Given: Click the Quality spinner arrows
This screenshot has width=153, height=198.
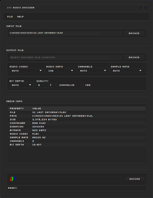Looking at the screenshot, I should point(51,85).
